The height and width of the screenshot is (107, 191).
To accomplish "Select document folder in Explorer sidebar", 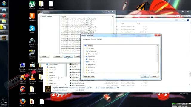I will click(52, 70).
